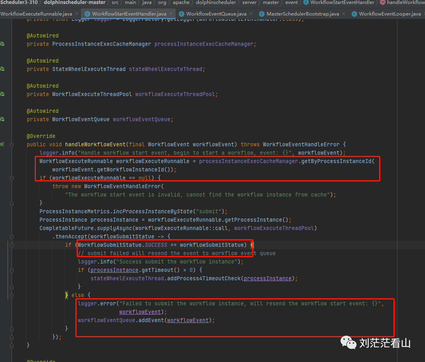This screenshot has height=362, width=425.
Task: Open the MasterSchedulerBootstrap.java tab
Action: (x=303, y=14)
